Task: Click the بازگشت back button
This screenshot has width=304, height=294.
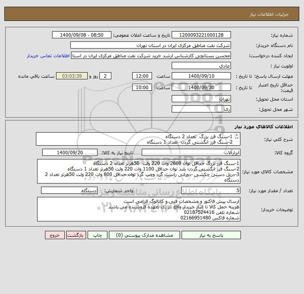Action: (x=76, y=235)
